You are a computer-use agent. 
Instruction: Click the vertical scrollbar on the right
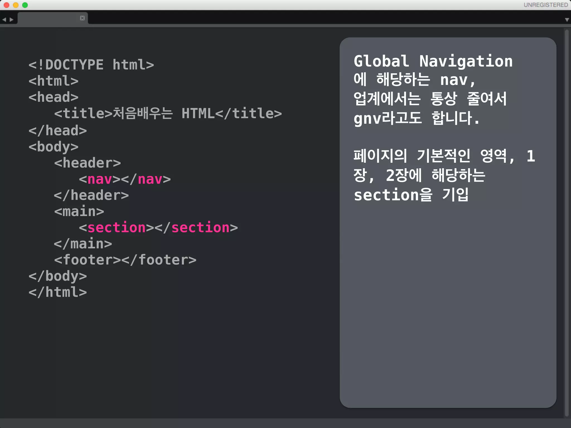(x=567, y=223)
